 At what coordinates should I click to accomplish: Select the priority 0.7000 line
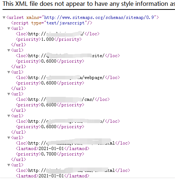click(50, 154)
